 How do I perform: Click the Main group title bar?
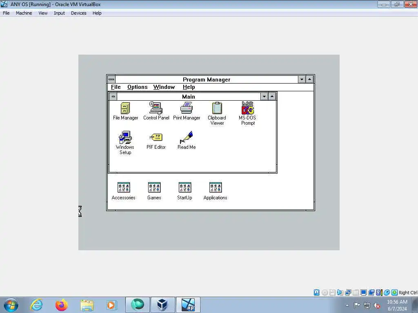click(189, 96)
